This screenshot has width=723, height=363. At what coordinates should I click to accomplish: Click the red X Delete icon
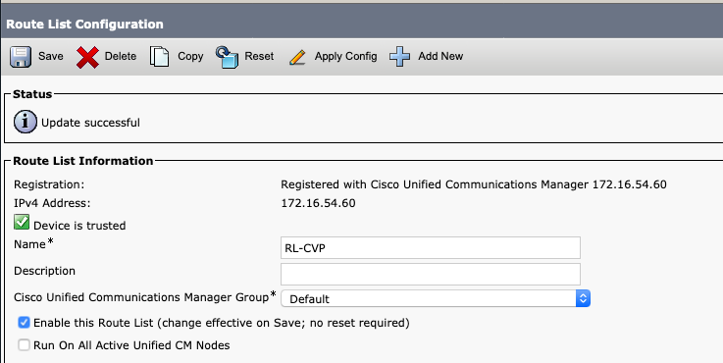click(x=87, y=57)
